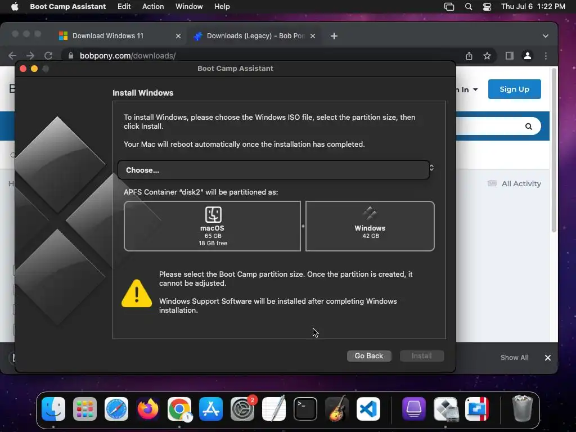
Task: Click the webpage vertical scrollbar
Action: 553,151
